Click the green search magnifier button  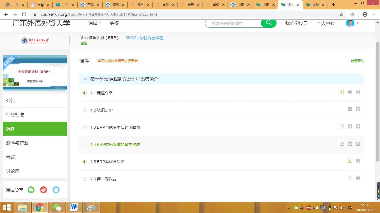[x=268, y=23]
